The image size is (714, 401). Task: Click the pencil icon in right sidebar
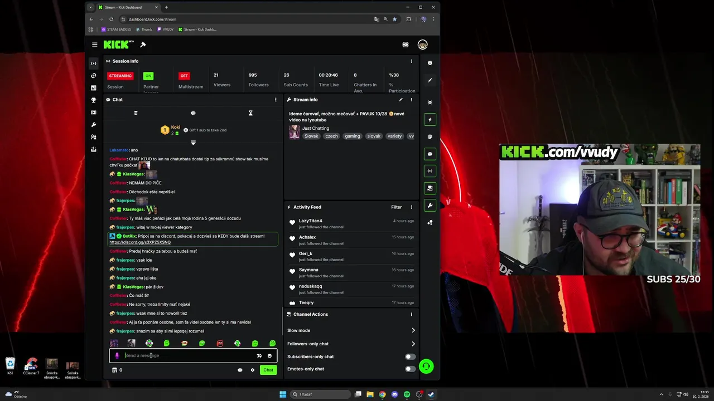click(430, 80)
